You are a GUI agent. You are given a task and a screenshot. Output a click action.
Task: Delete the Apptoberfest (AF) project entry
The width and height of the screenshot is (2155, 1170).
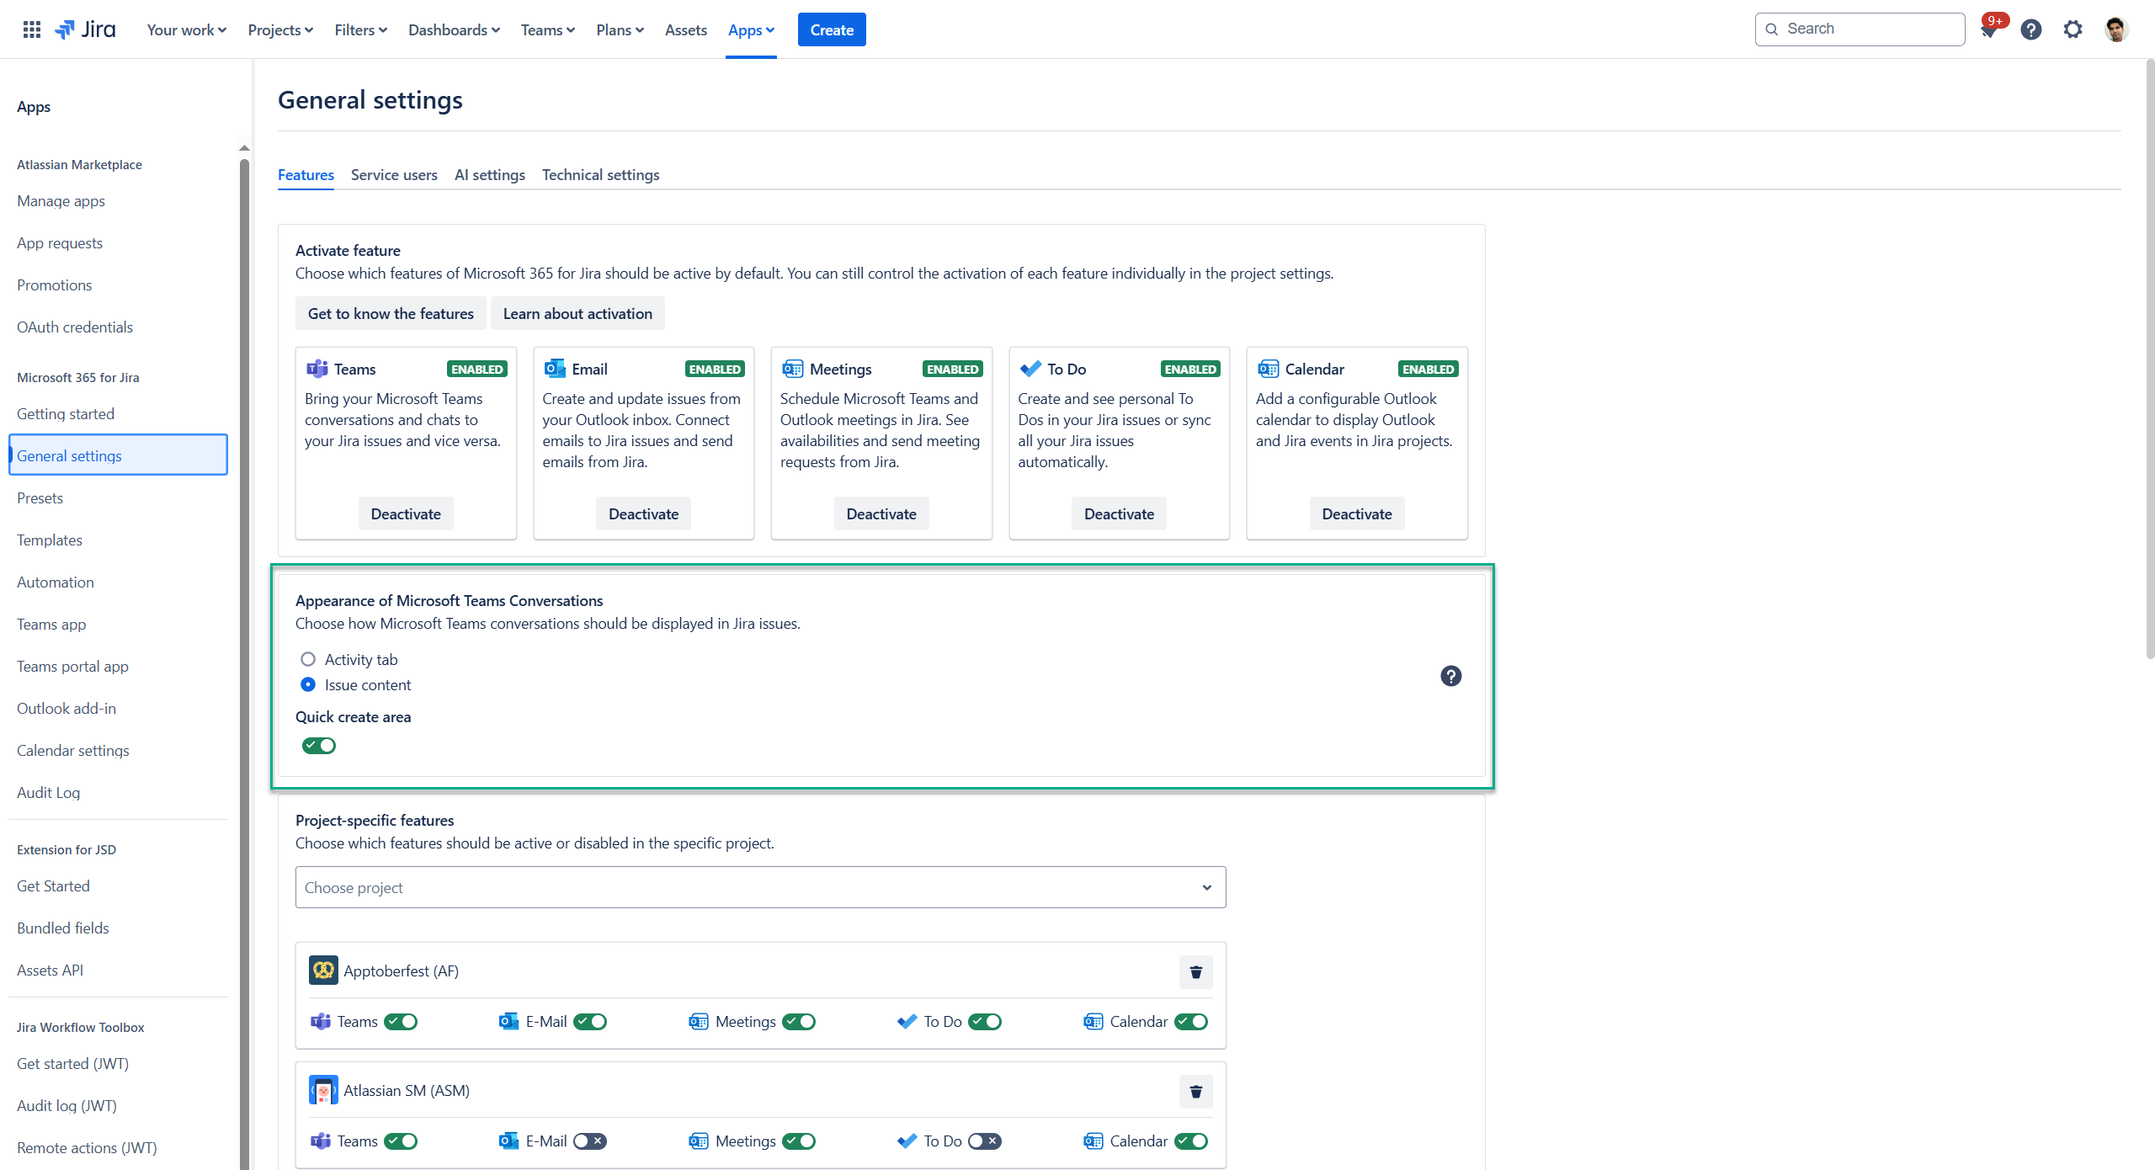[x=1195, y=972]
